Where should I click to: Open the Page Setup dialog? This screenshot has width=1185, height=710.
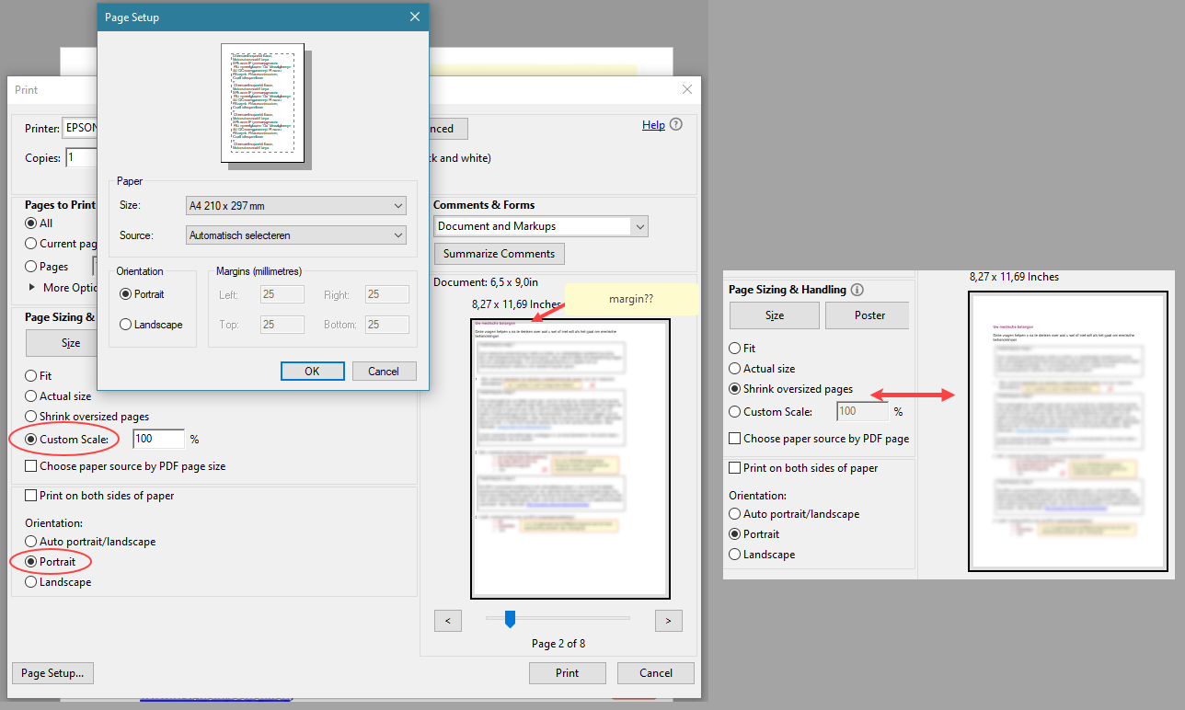click(52, 672)
